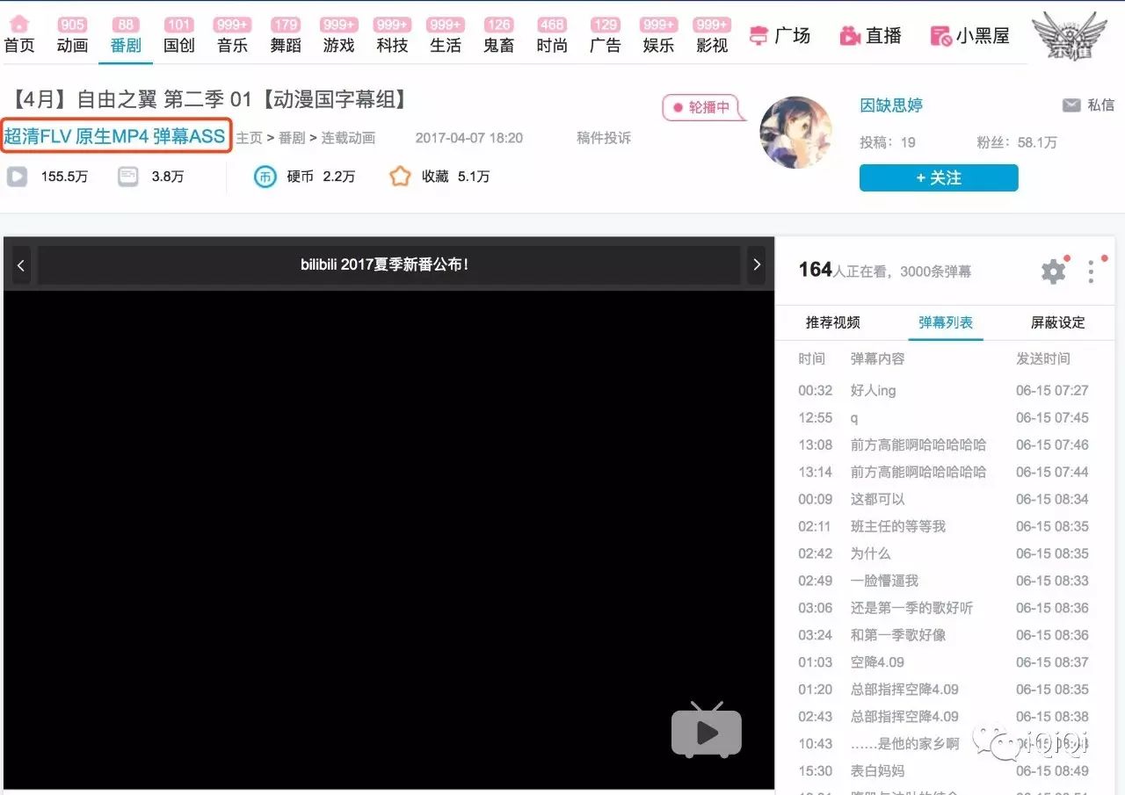Select 总部指挥空降4.09 row at 02:43
Viewport: 1125px width, 795px height.
tap(944, 717)
